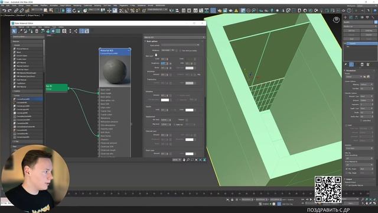Image resolution: width=378 pixels, height=213 pixels.
Task: Click the Sheen layer color swatch
Action: [x=189, y=154]
